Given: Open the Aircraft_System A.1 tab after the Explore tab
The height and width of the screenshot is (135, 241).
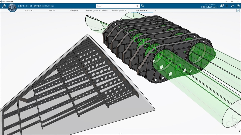Looking at the screenshot, I should (x=119, y=10).
